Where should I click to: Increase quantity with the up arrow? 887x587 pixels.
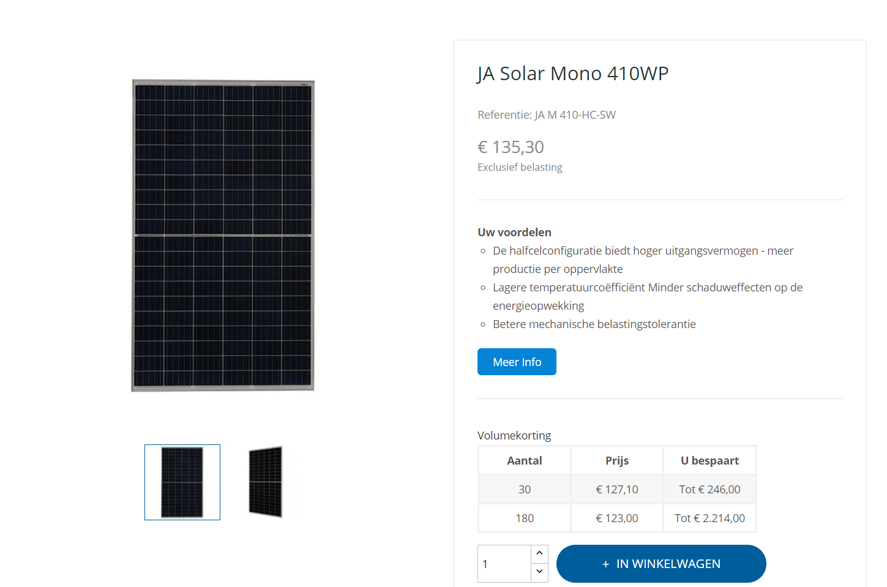[539, 553]
